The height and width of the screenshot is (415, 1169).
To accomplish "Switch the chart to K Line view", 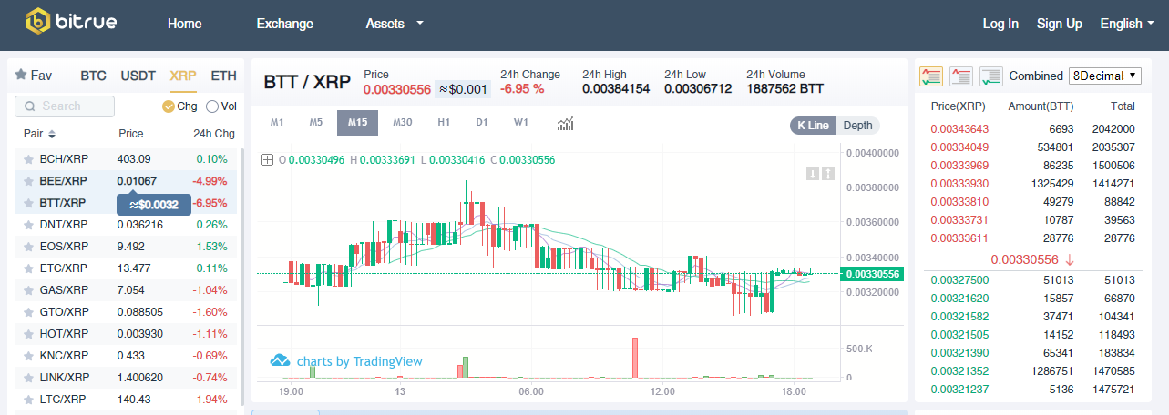I will [813, 126].
